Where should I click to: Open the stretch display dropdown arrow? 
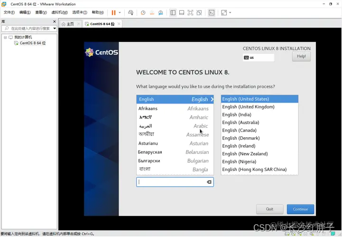pyautogui.click(x=230, y=13)
